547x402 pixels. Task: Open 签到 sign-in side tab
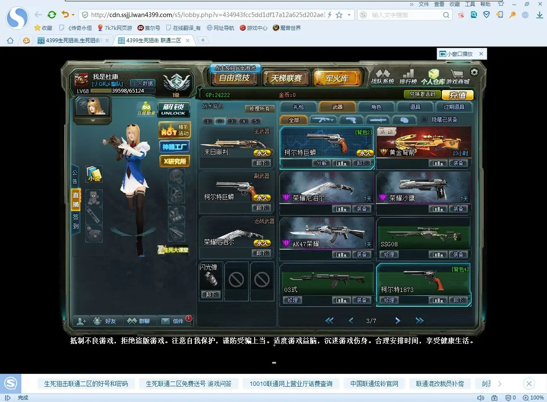76,221
